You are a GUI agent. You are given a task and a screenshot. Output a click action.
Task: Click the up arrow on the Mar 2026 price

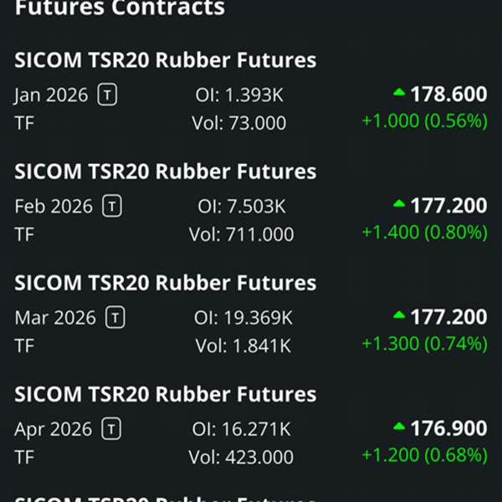coord(399,315)
